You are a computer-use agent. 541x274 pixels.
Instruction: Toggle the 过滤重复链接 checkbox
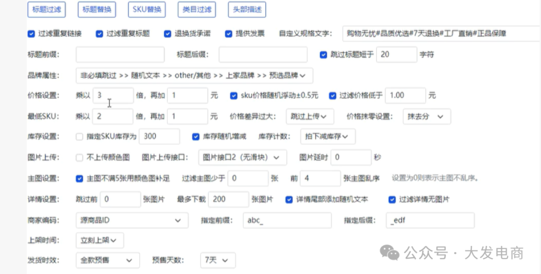pos(32,33)
